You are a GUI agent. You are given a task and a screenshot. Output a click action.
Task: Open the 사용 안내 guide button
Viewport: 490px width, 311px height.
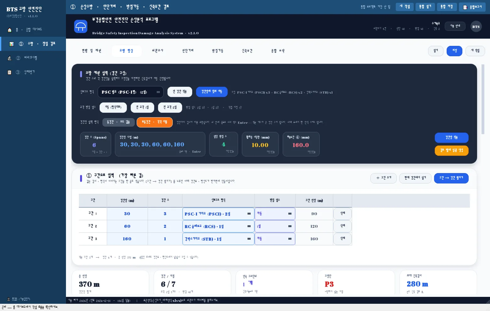tap(455, 26)
